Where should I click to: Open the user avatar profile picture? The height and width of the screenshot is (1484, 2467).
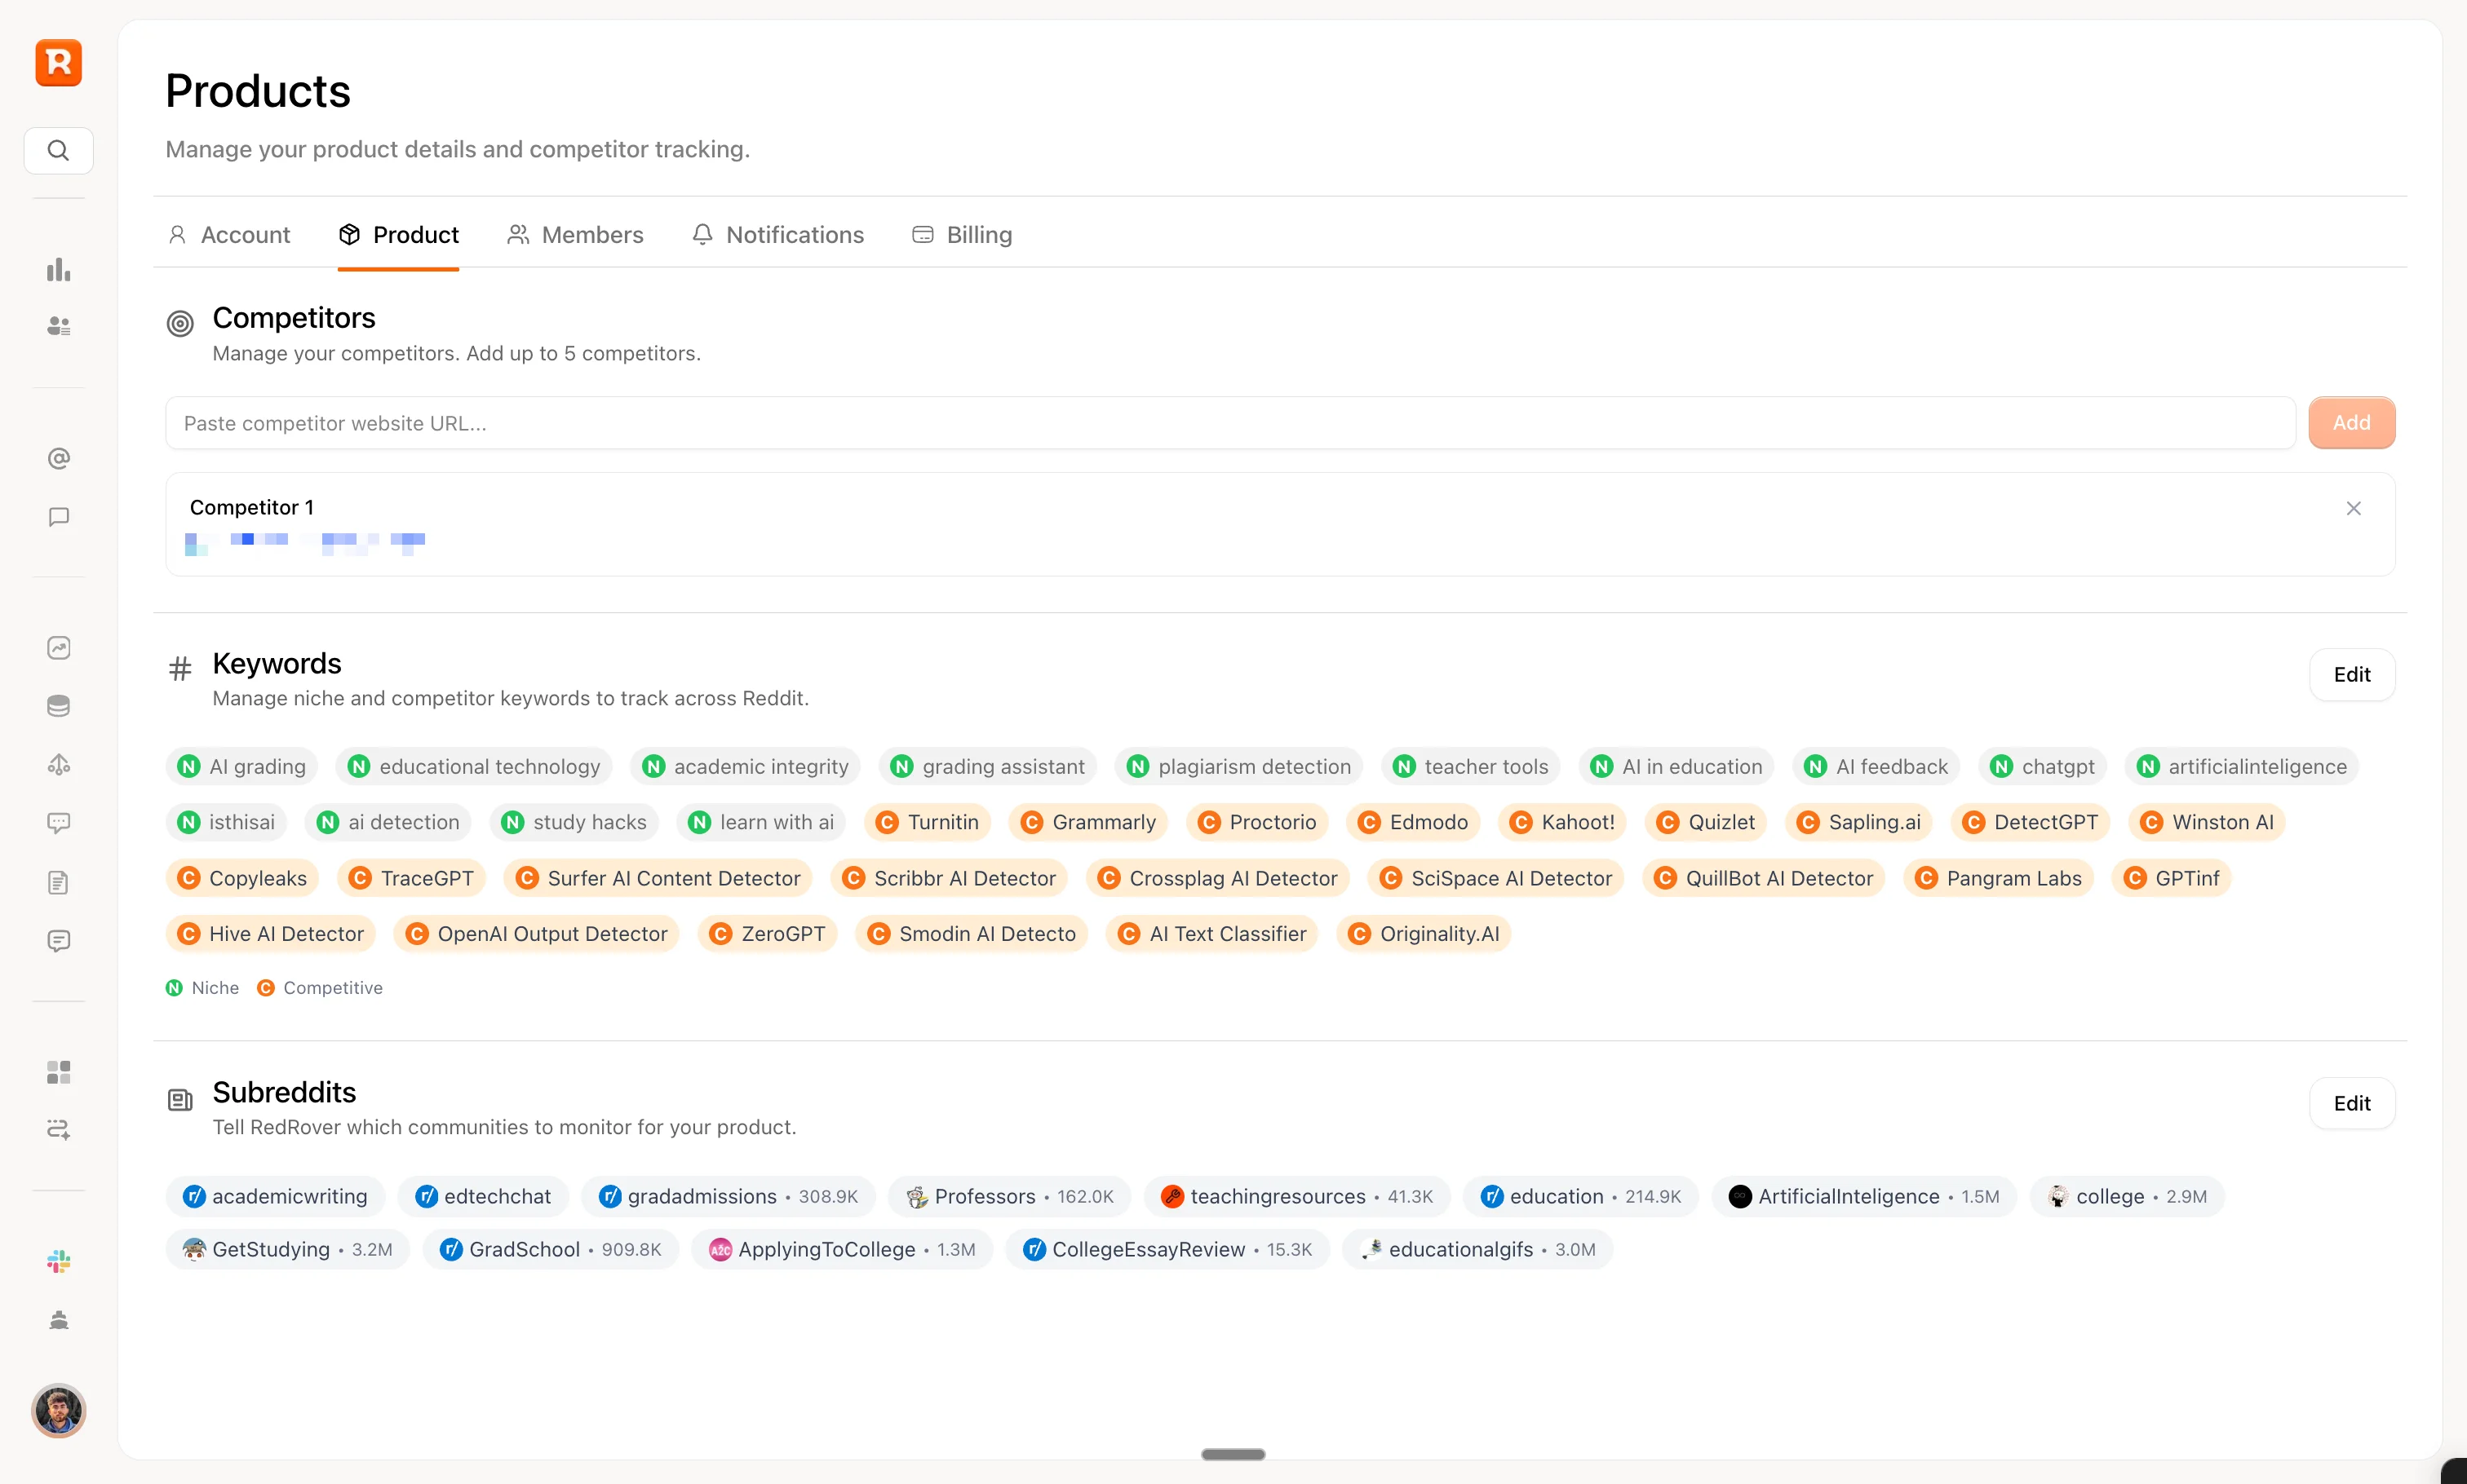(58, 1410)
